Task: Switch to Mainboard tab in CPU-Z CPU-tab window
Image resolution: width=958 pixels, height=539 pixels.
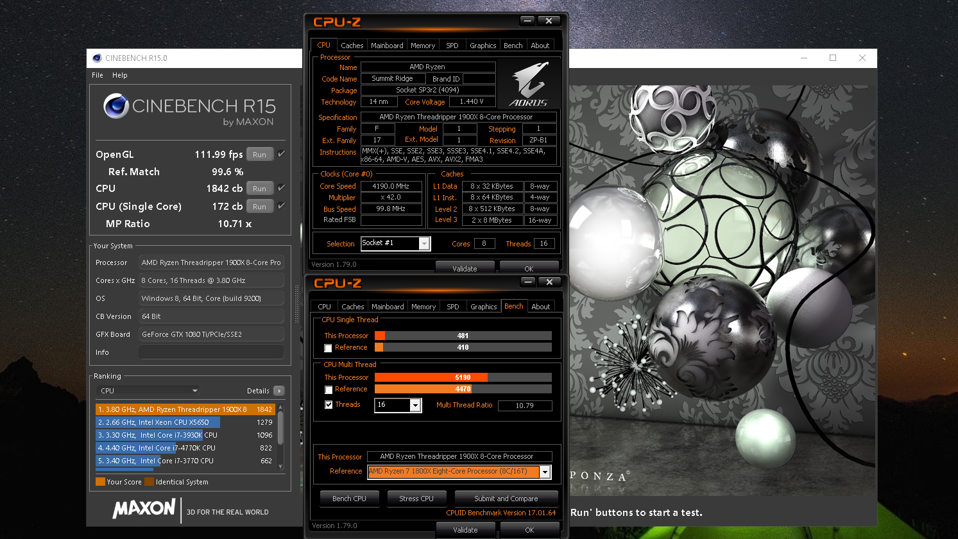Action: point(387,46)
